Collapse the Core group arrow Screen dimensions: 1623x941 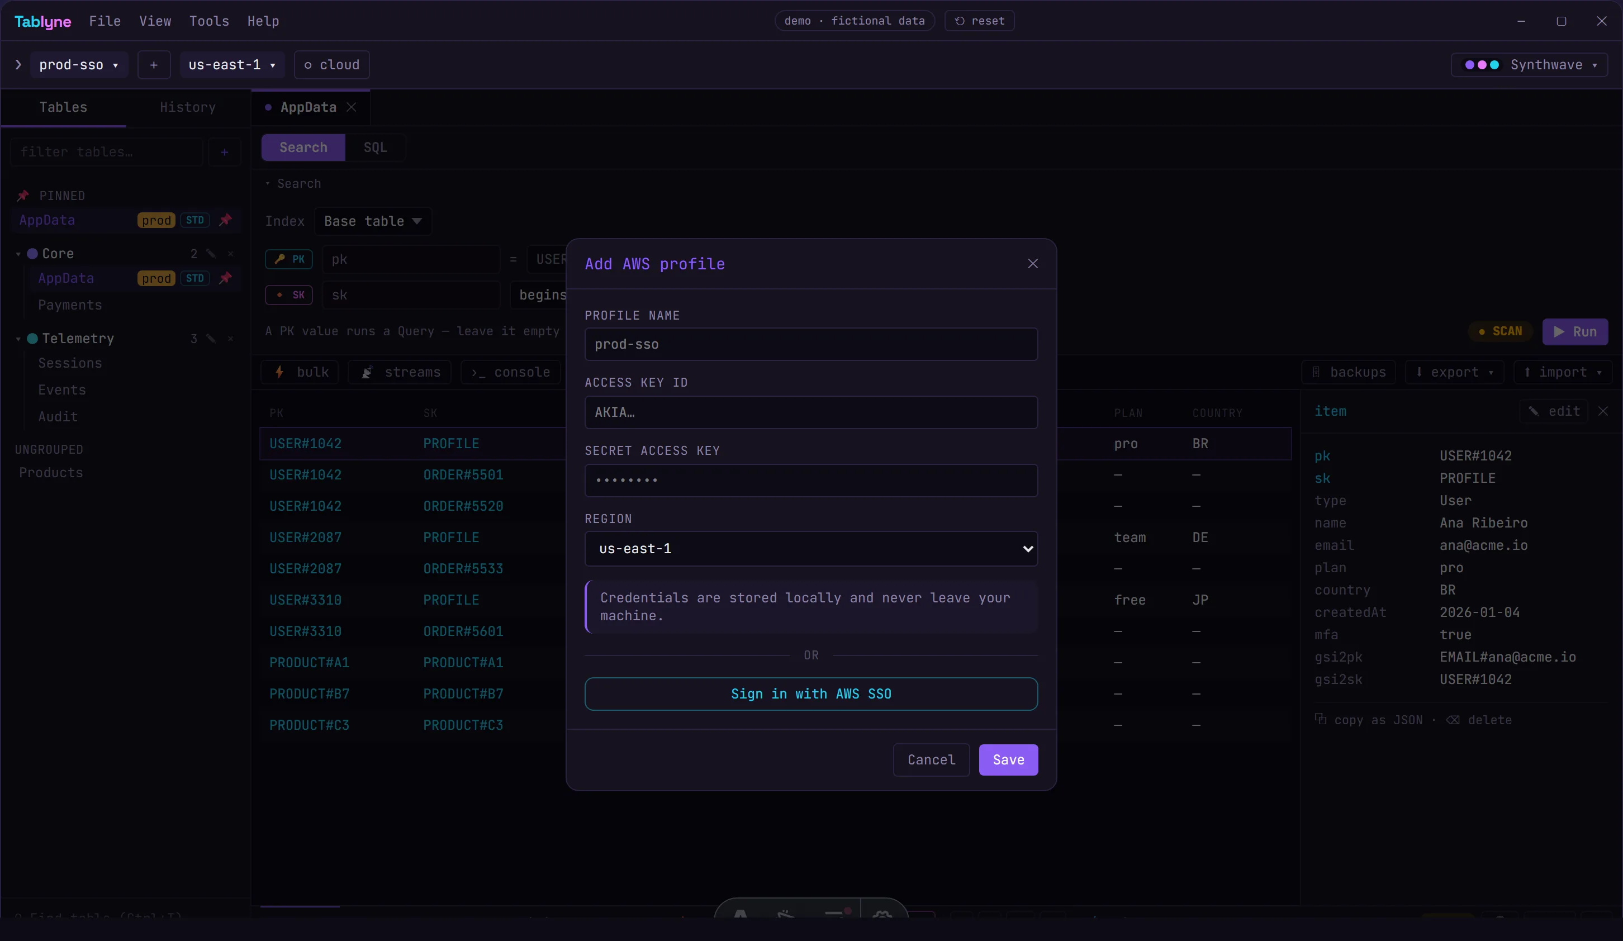click(18, 254)
